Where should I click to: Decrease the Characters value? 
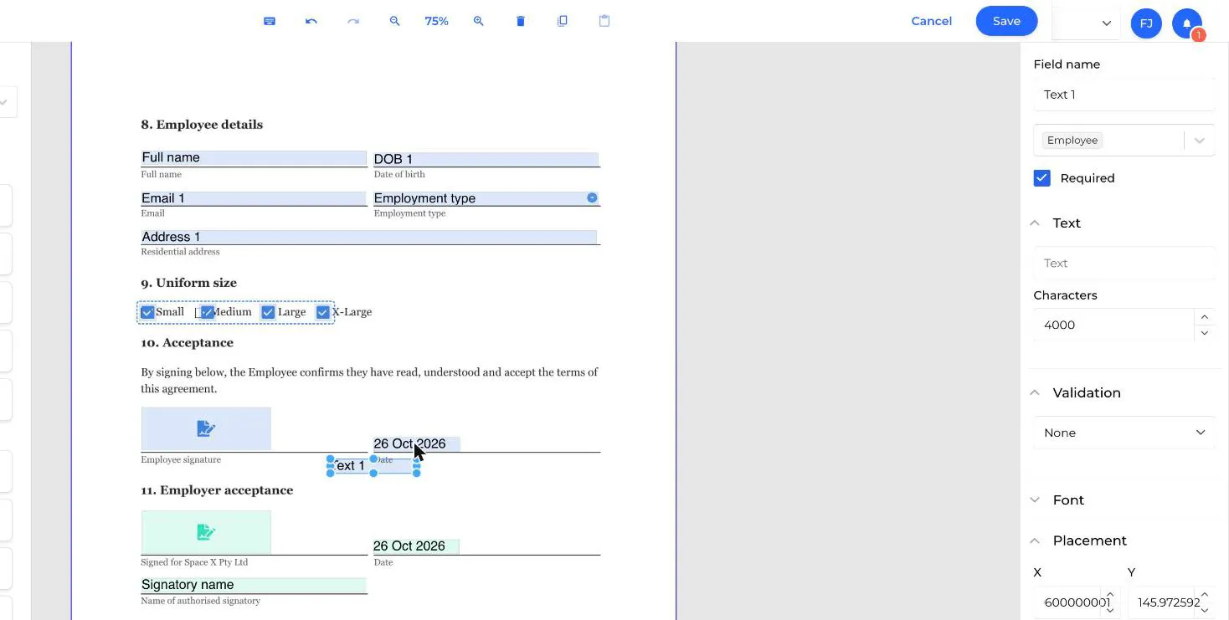point(1204,333)
